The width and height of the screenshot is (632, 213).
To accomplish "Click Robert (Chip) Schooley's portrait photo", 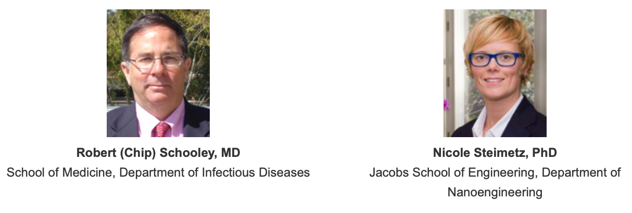I will (x=158, y=73).
